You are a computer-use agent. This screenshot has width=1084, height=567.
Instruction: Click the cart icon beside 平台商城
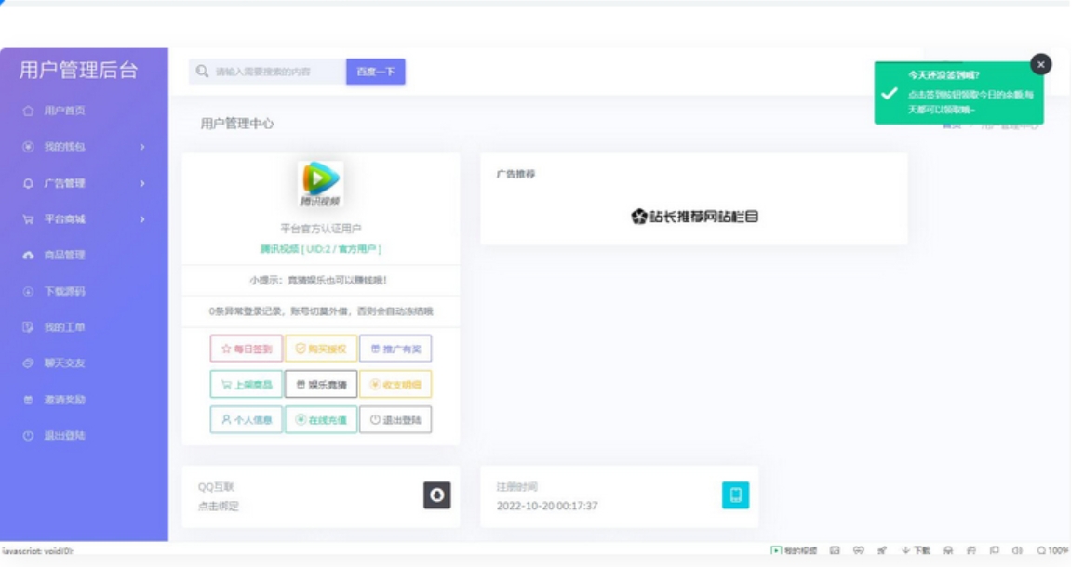tap(28, 219)
